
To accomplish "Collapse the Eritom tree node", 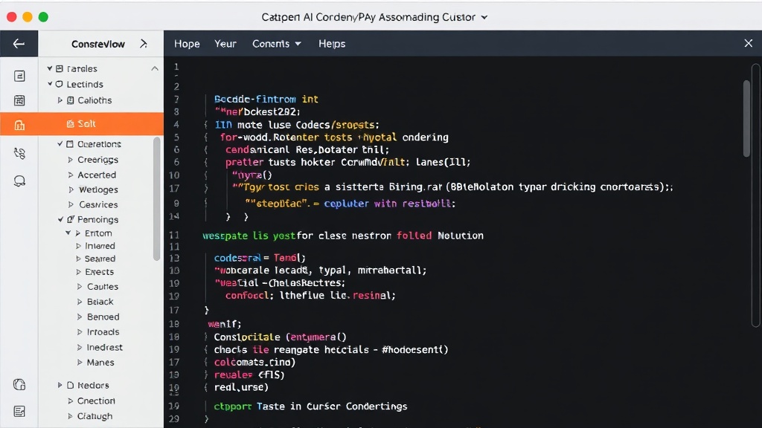I will [x=68, y=233].
